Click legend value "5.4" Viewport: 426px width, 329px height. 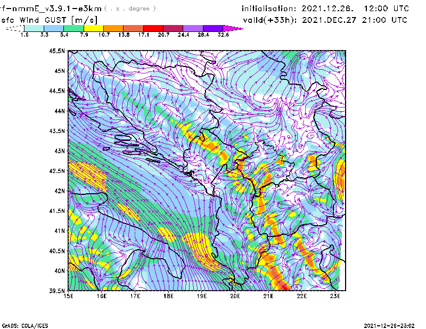click(64, 35)
